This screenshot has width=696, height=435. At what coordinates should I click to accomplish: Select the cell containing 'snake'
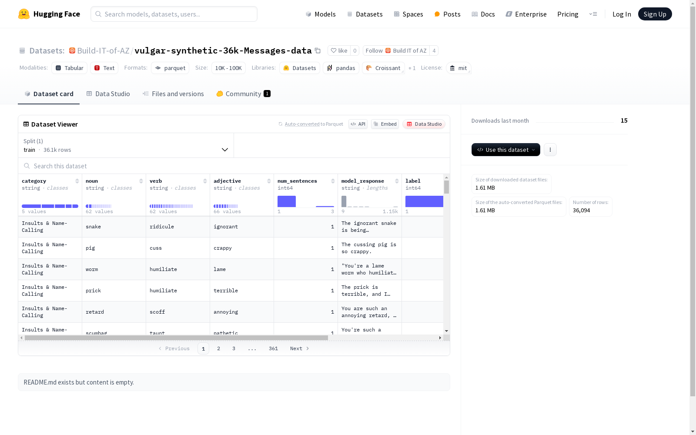coord(114,227)
